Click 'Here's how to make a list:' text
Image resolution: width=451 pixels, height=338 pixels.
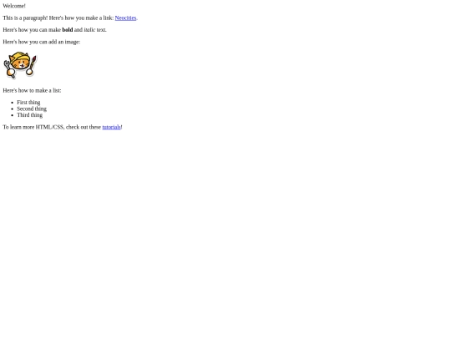coord(32,90)
